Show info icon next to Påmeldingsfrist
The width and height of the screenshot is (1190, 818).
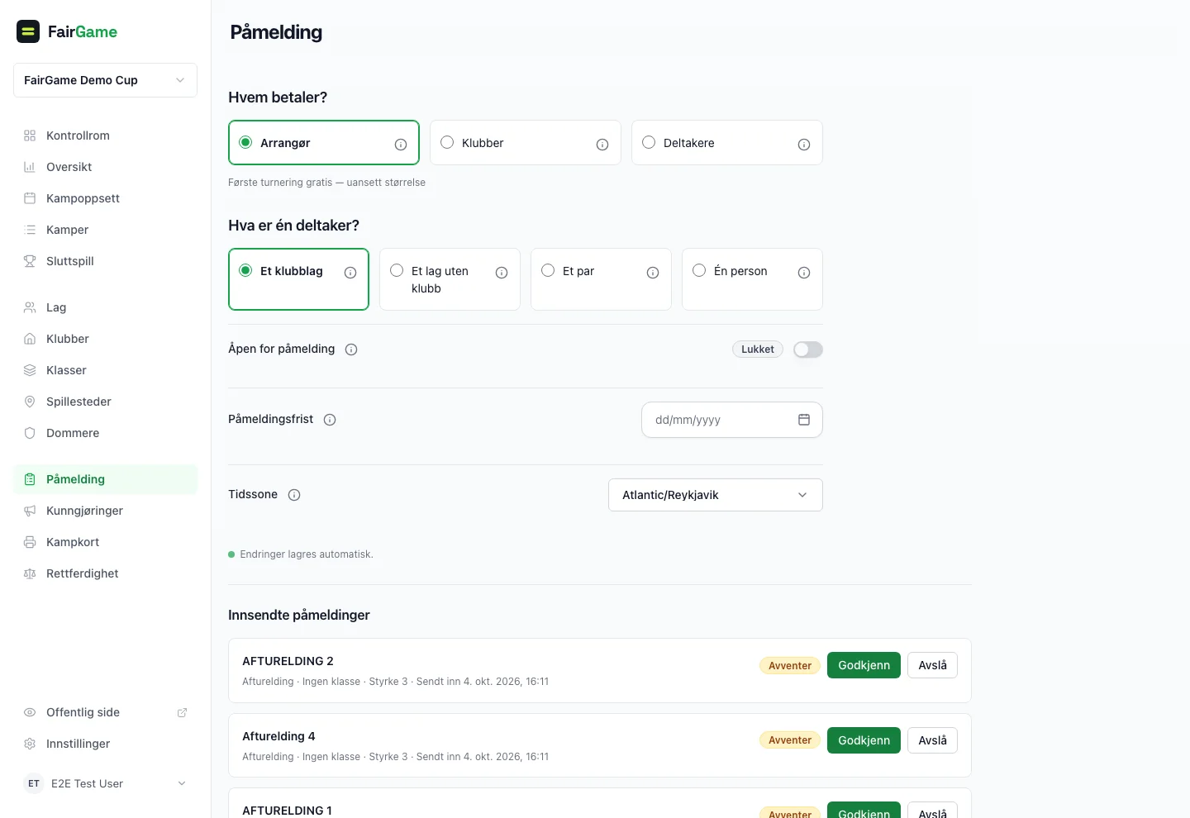[330, 420]
